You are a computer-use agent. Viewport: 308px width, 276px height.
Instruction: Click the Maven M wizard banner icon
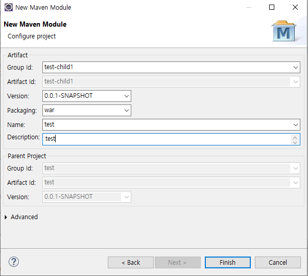[x=284, y=31]
